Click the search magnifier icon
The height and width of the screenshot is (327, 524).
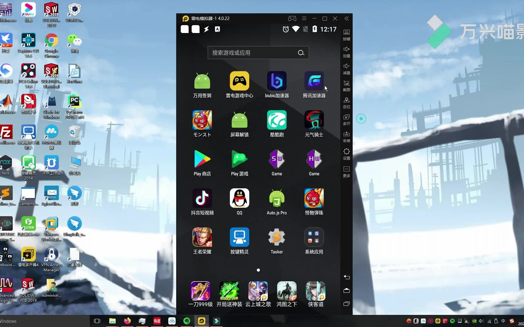[301, 53]
